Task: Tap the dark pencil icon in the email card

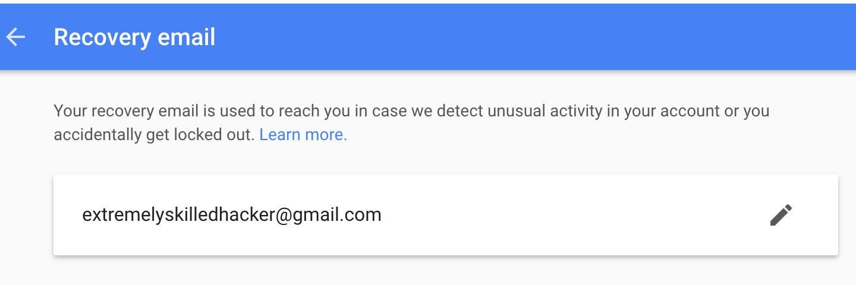Action: coord(781,215)
